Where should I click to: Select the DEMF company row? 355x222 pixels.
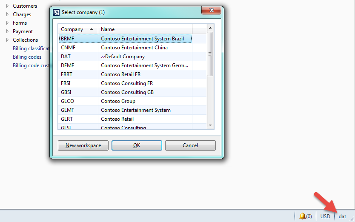132,65
